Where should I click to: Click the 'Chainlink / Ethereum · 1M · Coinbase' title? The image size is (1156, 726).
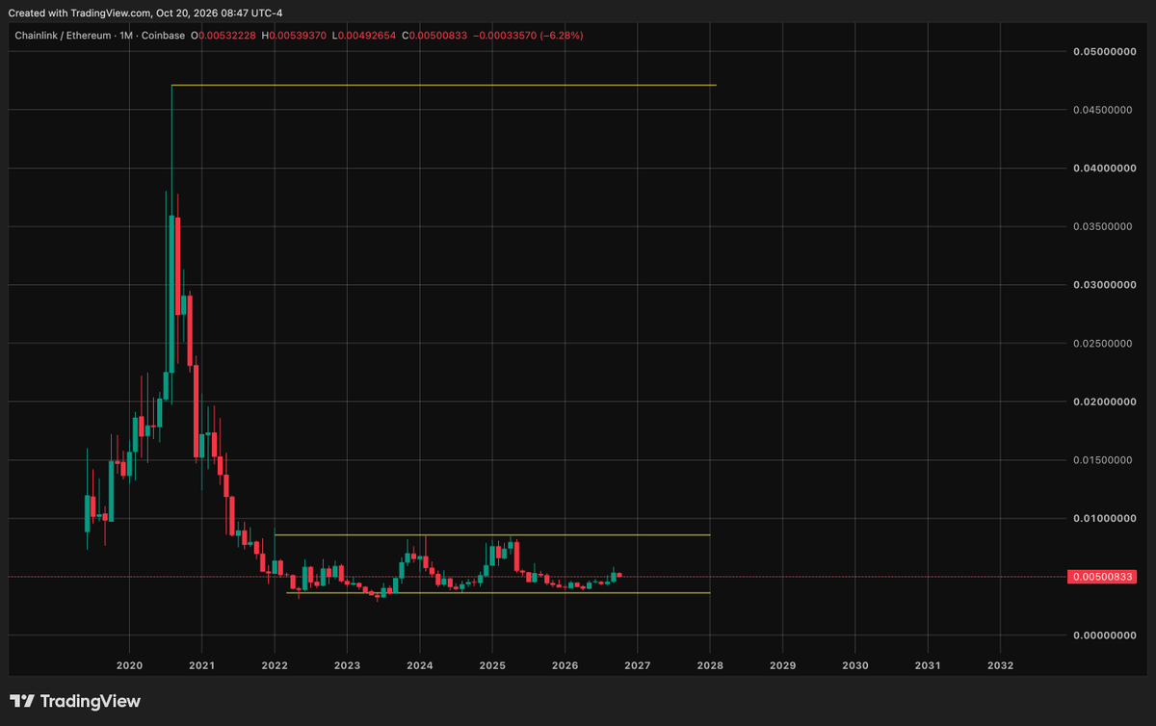coord(98,36)
